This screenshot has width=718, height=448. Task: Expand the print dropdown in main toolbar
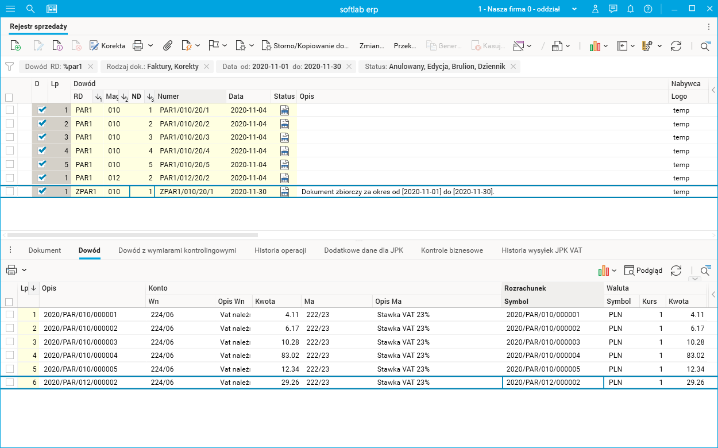(150, 46)
